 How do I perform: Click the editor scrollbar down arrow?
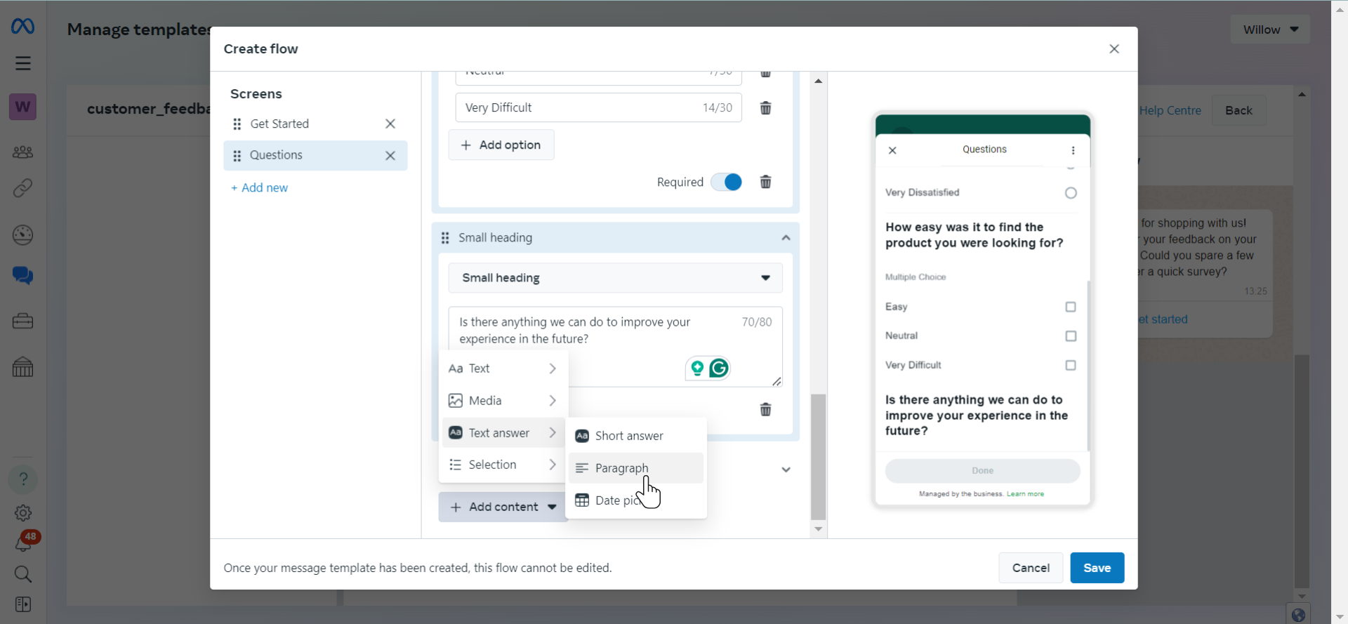click(818, 529)
